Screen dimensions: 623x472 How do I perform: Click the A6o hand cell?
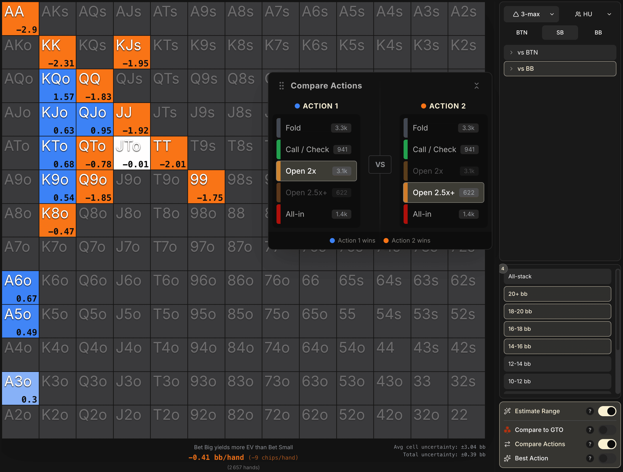(20, 287)
